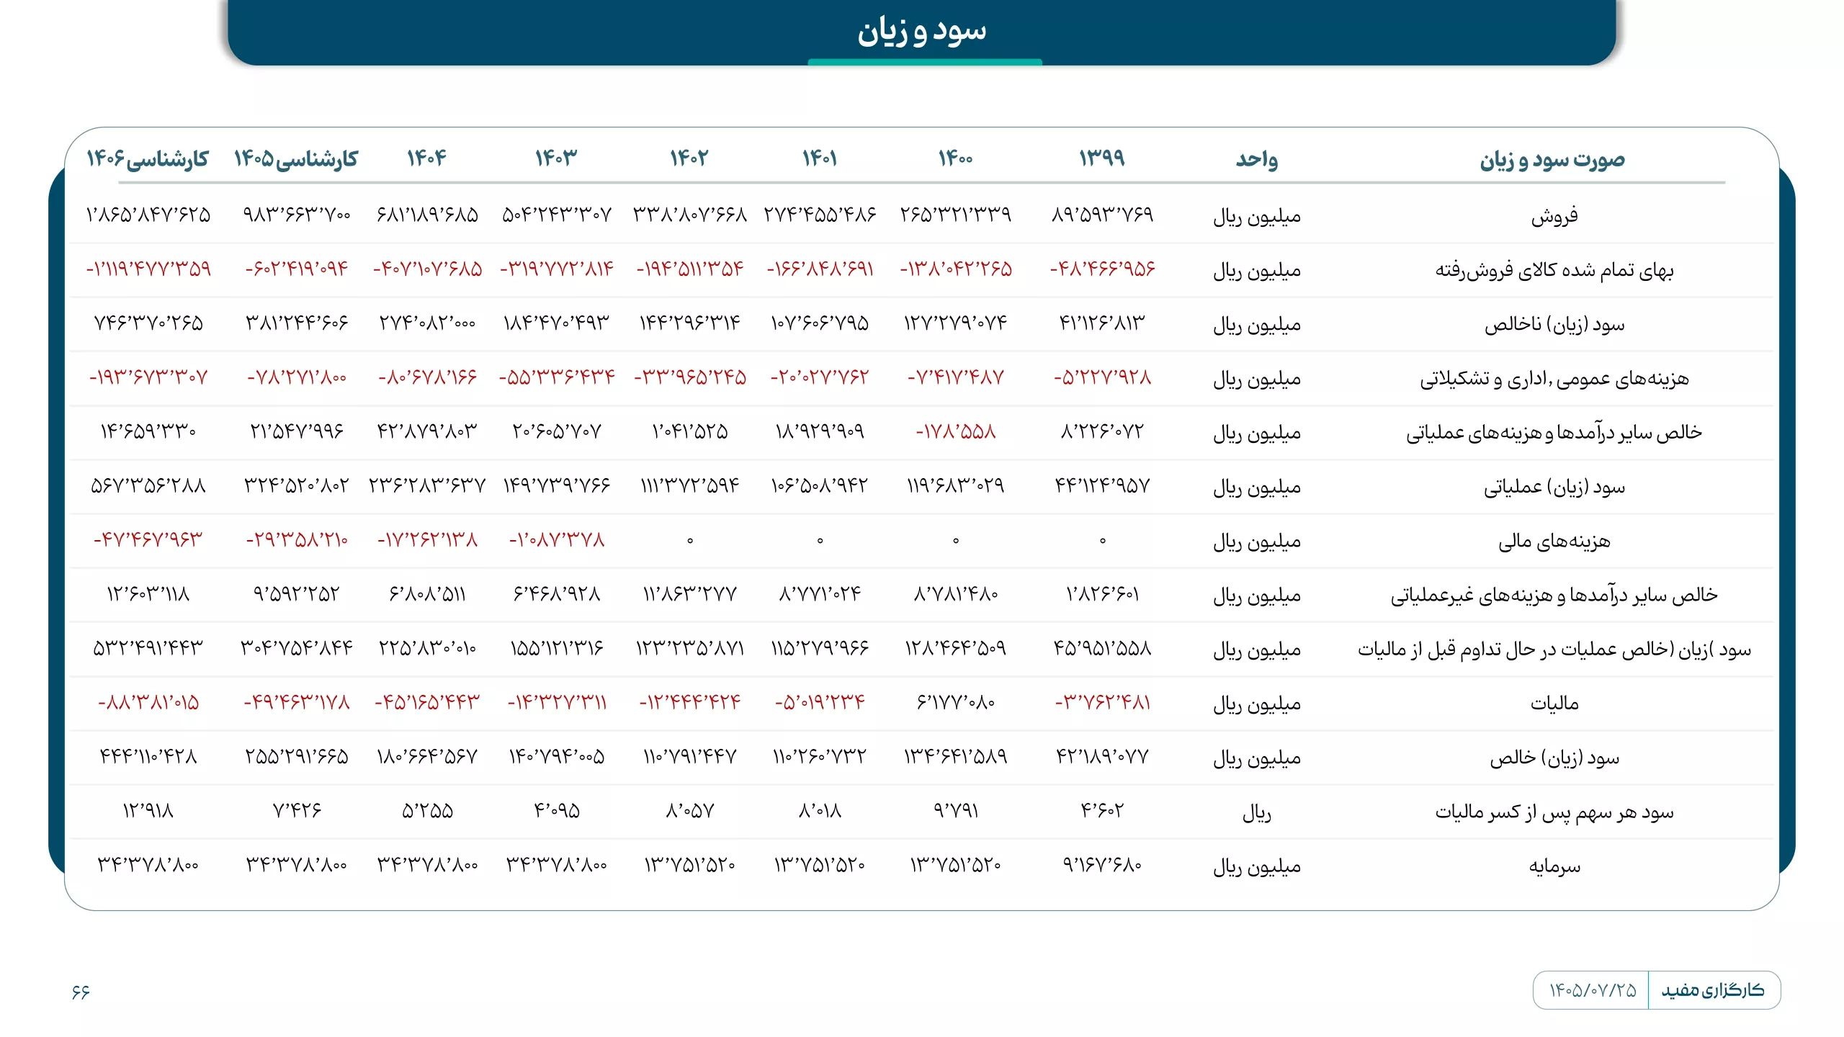Screen dimensions: 1844x1037
Task: Select the row label 'هزینه‌های مالی'
Action: tap(1554, 542)
